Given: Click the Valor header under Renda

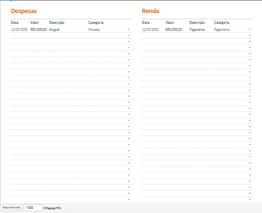Looking at the screenshot, I should [x=170, y=22].
